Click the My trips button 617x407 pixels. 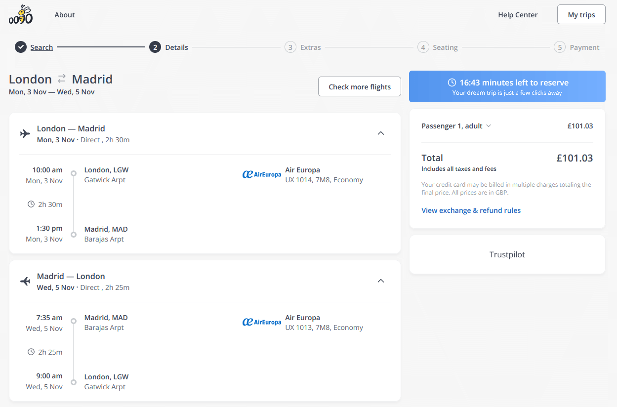point(581,15)
